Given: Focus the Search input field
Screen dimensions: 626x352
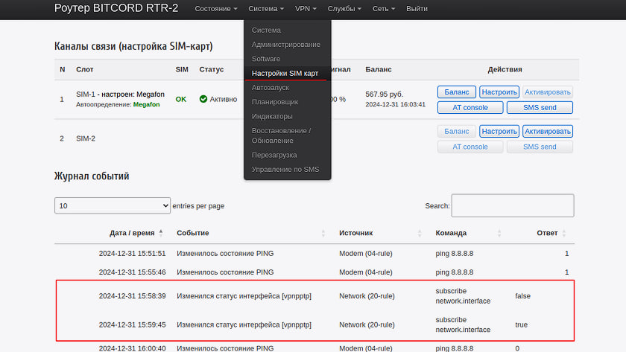Looking at the screenshot, I should pyautogui.click(x=512, y=205).
